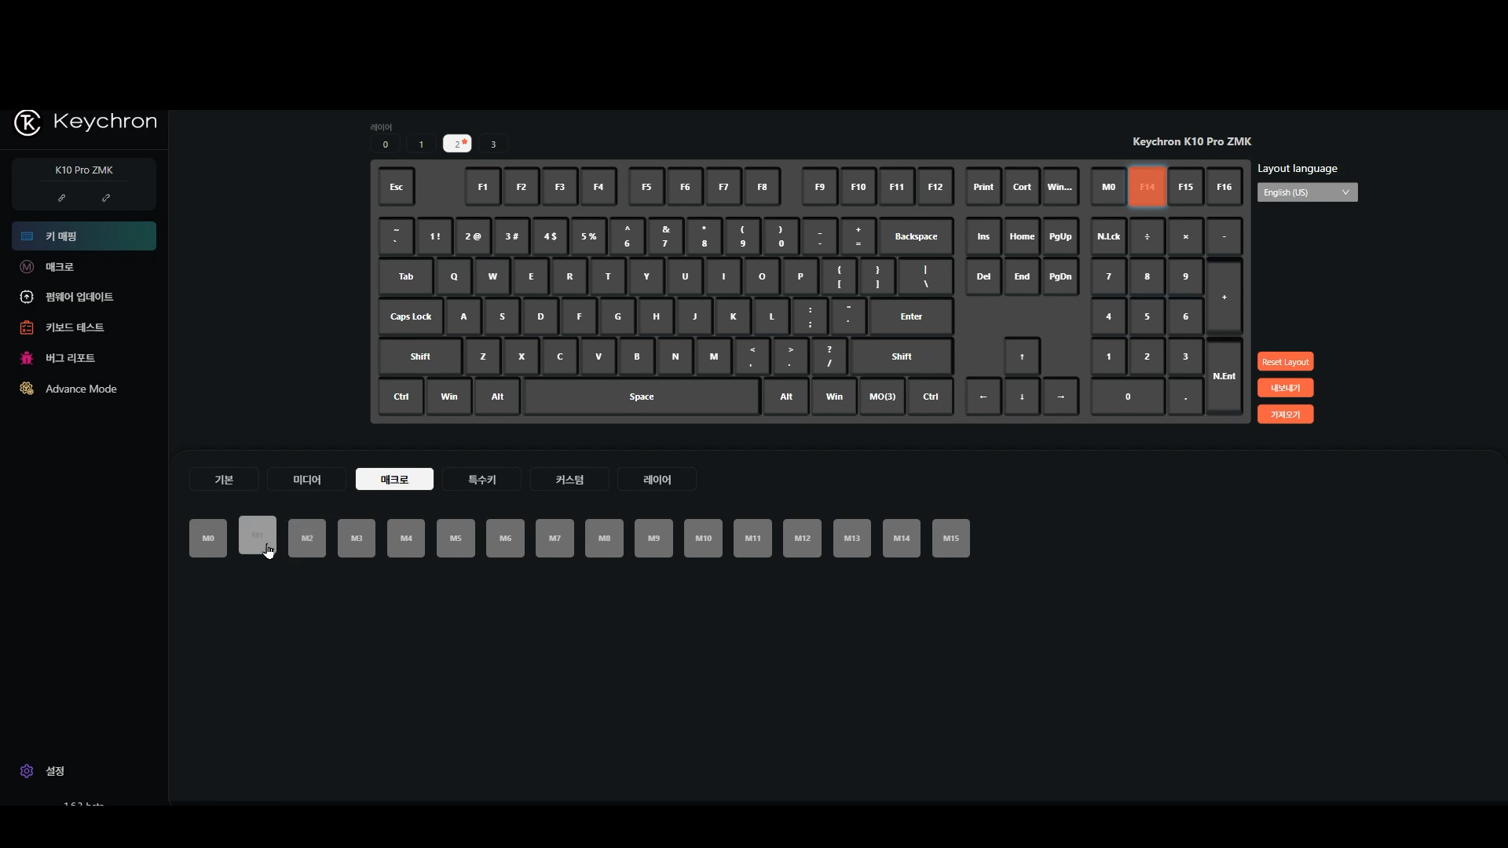Image resolution: width=1508 pixels, height=848 pixels.
Task: Open Advance Mode gear icon
Action: coord(27,389)
